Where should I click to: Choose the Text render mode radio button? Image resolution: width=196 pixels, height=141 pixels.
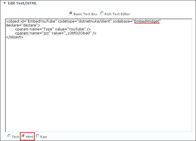coord(9,136)
